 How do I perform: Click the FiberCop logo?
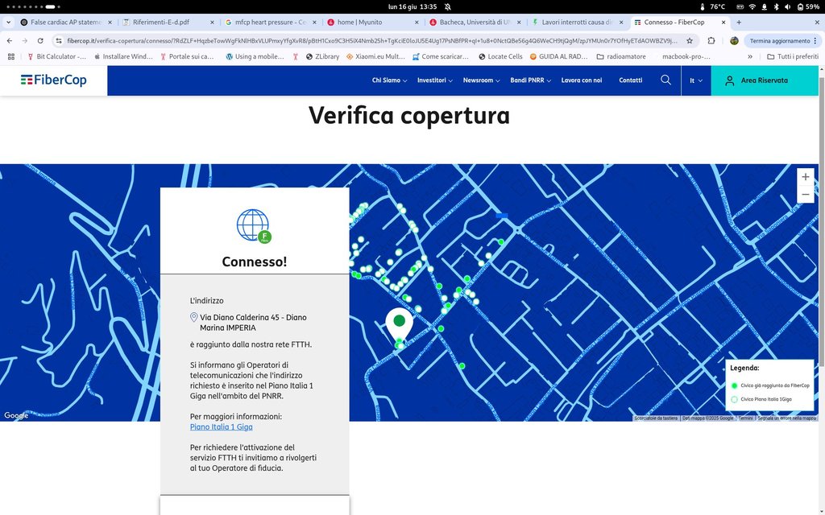pos(53,80)
